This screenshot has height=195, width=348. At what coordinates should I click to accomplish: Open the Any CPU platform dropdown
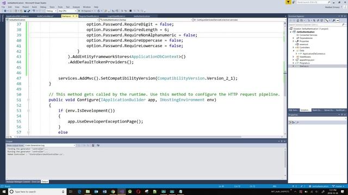(67, 11)
